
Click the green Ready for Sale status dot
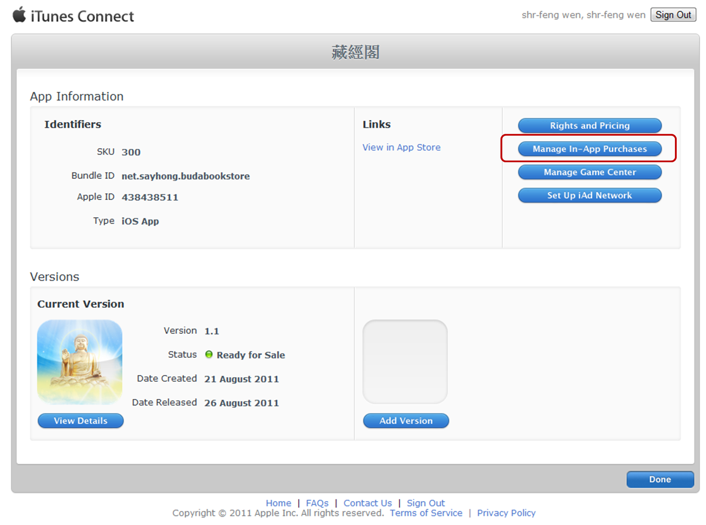[209, 354]
